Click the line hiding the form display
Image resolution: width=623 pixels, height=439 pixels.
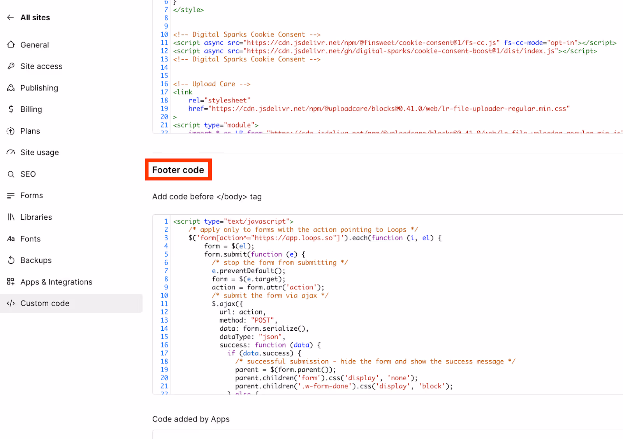[x=326, y=378]
